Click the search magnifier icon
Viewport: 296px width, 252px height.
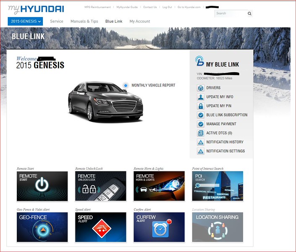point(249,13)
